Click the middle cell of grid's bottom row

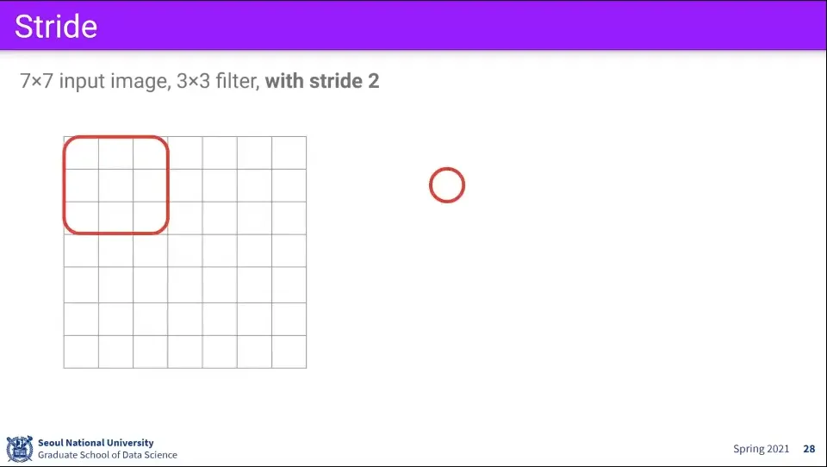(185, 352)
